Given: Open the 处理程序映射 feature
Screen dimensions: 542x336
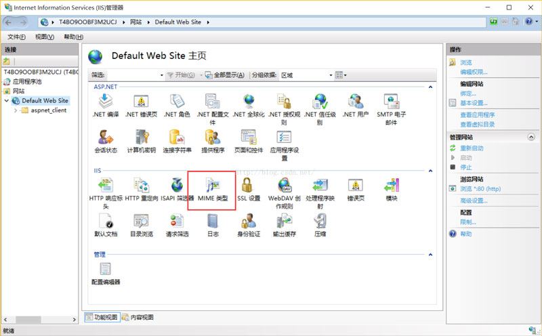Looking at the screenshot, I should pos(320,193).
